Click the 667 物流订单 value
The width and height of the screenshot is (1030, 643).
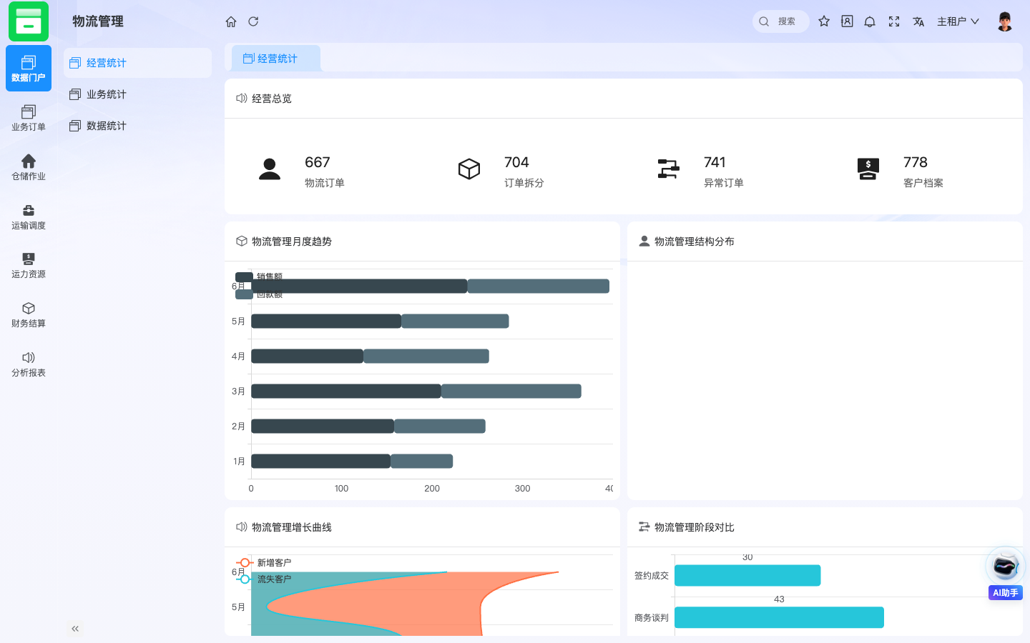pos(318,162)
